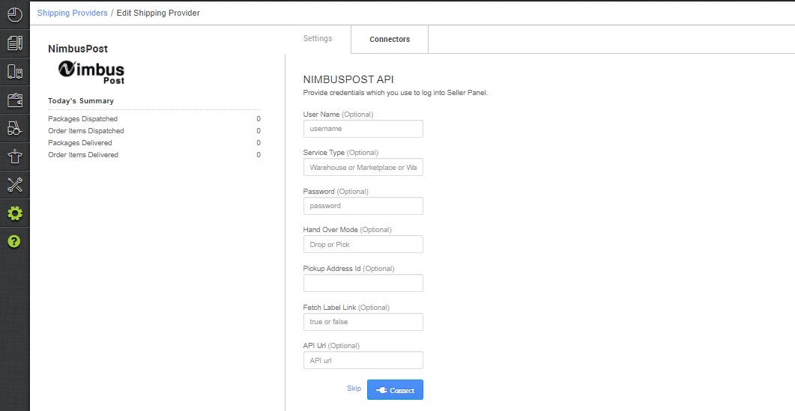Click the 'Packages Dispatched' summary row label

[x=82, y=118]
